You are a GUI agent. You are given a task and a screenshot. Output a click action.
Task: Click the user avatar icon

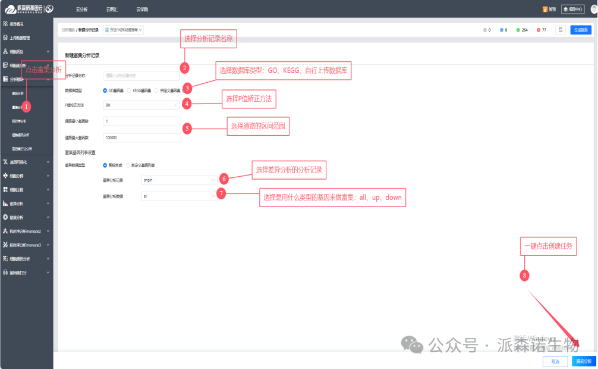click(x=594, y=9)
